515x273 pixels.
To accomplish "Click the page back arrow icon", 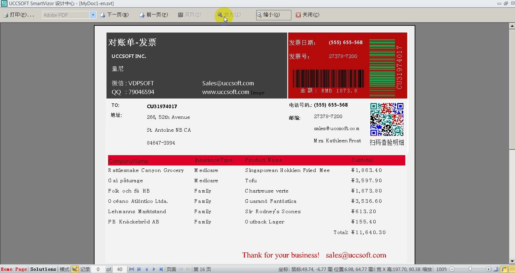I will click(x=181, y=269).
